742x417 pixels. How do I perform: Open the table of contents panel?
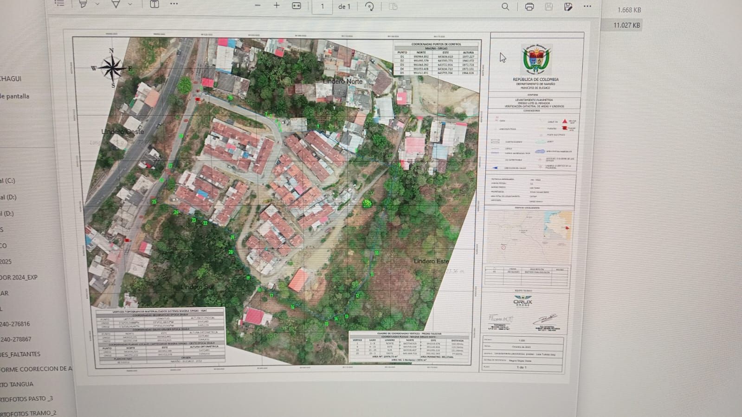(59, 3)
